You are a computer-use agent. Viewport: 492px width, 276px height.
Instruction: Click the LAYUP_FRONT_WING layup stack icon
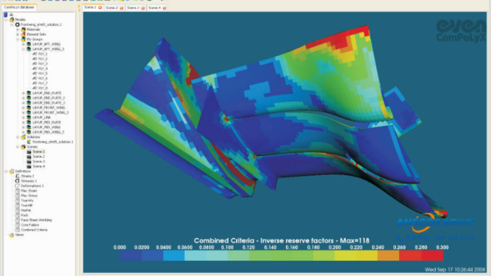coord(29,107)
